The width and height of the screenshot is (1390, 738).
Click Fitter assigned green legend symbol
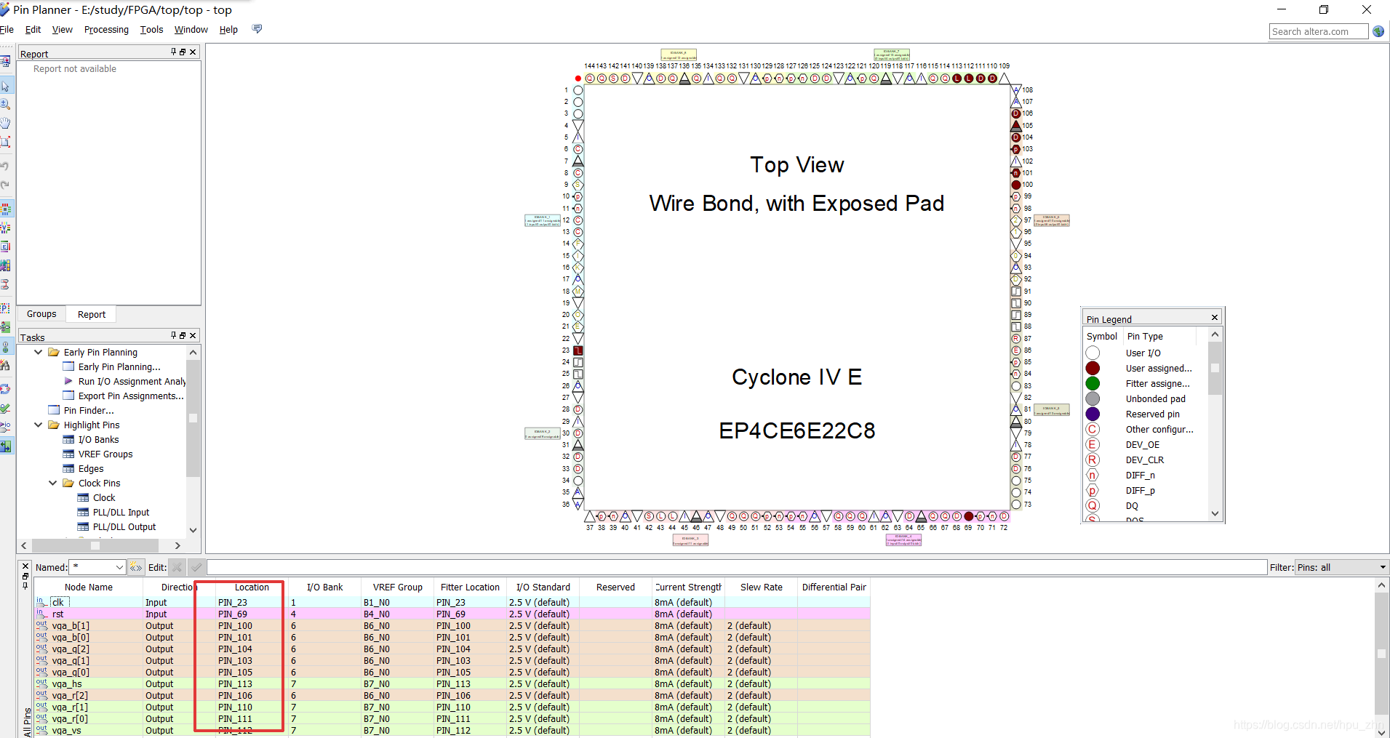[x=1093, y=383]
